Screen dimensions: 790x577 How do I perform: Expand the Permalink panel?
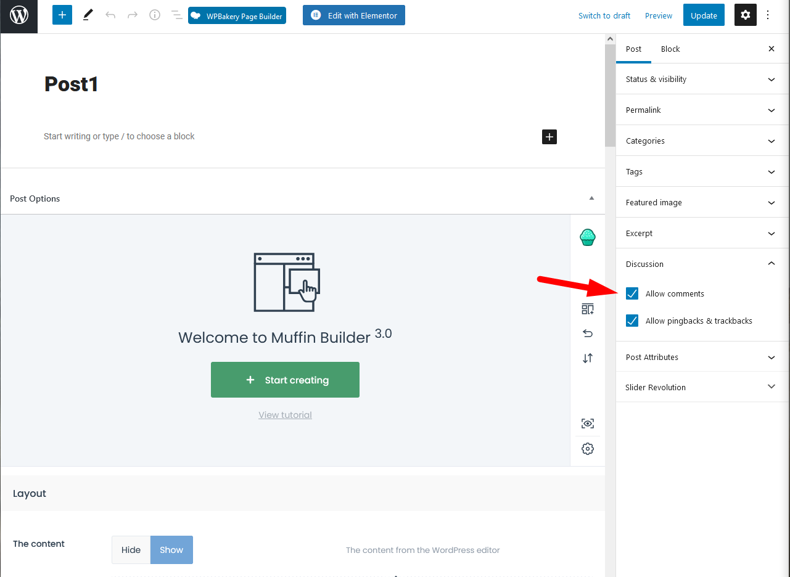(x=703, y=110)
